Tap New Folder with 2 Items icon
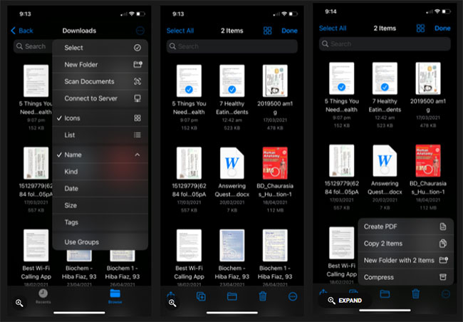The image size is (463, 322). click(444, 260)
